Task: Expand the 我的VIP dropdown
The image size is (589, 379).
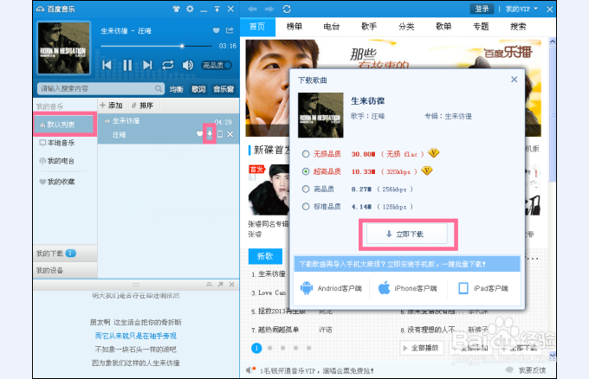Action: (x=521, y=9)
